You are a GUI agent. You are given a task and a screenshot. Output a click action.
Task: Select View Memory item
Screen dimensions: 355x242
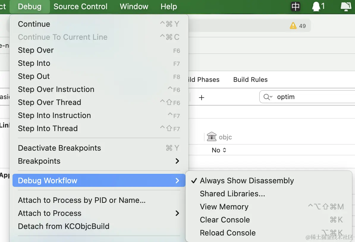224,207
